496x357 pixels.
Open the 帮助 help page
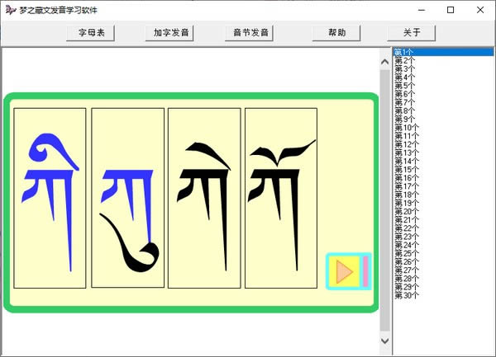pos(336,33)
